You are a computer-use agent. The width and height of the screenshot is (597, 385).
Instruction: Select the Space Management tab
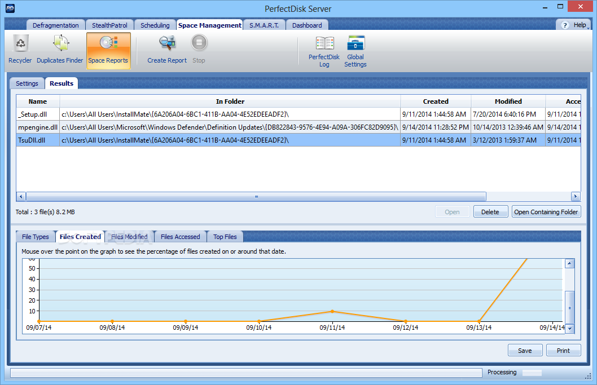[x=210, y=25]
